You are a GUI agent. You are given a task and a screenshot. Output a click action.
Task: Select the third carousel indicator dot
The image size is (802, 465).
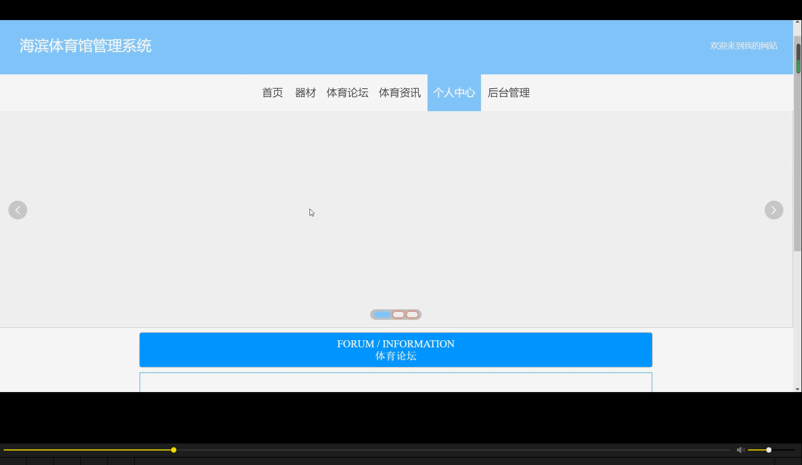coord(412,314)
